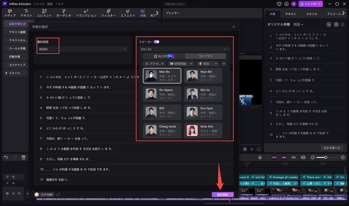349x206 pixels.
Task: Expand the Man Bo speaker dropdown
Action: [x=183, y=49]
